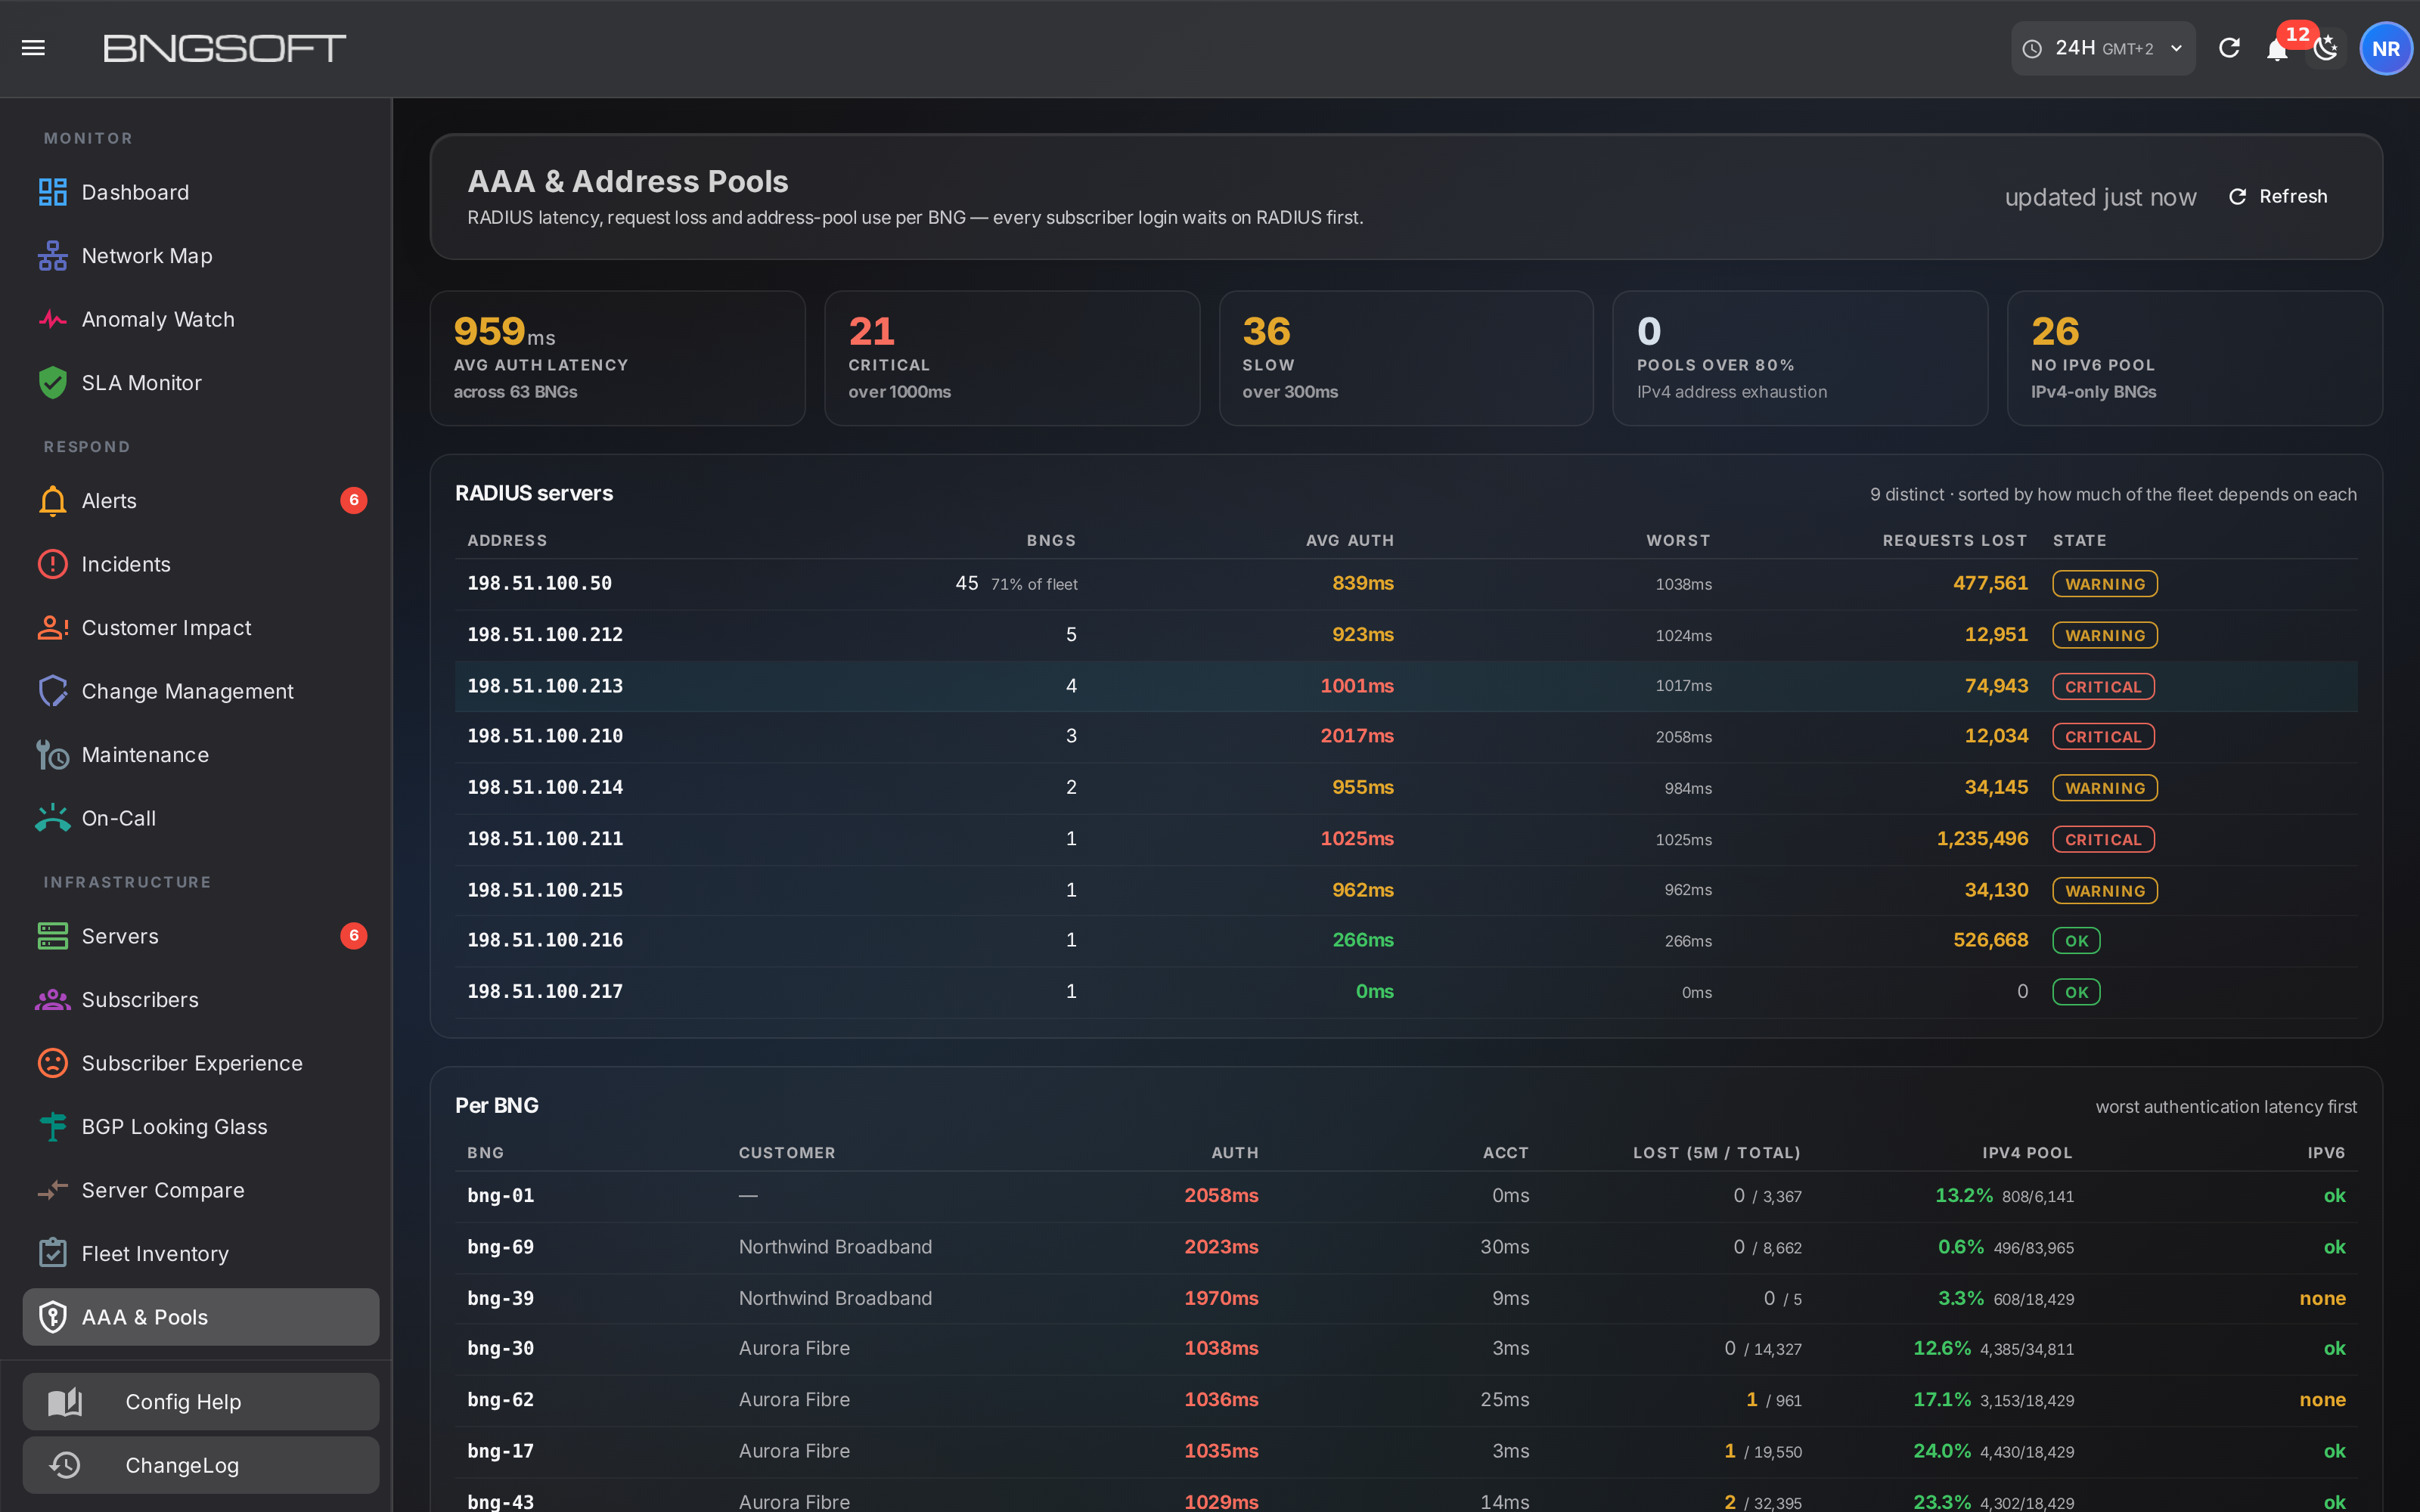The height and width of the screenshot is (1512, 2420).
Task: Click the Customer Impact person icon
Action: click(x=52, y=628)
